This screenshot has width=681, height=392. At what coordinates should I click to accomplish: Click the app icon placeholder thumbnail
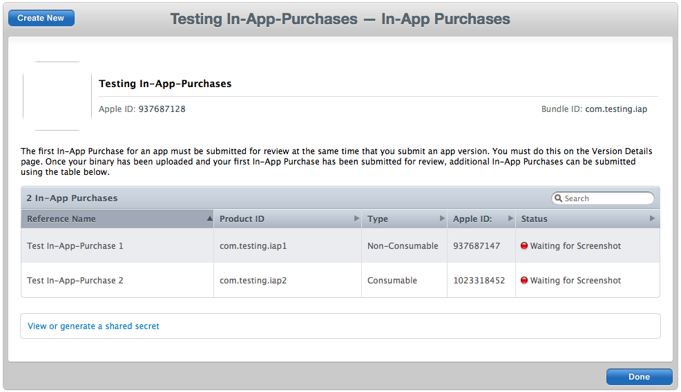click(57, 96)
